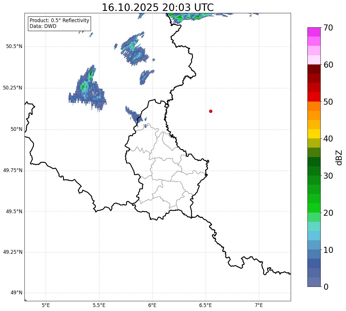Click the large radar echo near 50.25°N 5.4°E

pos(88,89)
